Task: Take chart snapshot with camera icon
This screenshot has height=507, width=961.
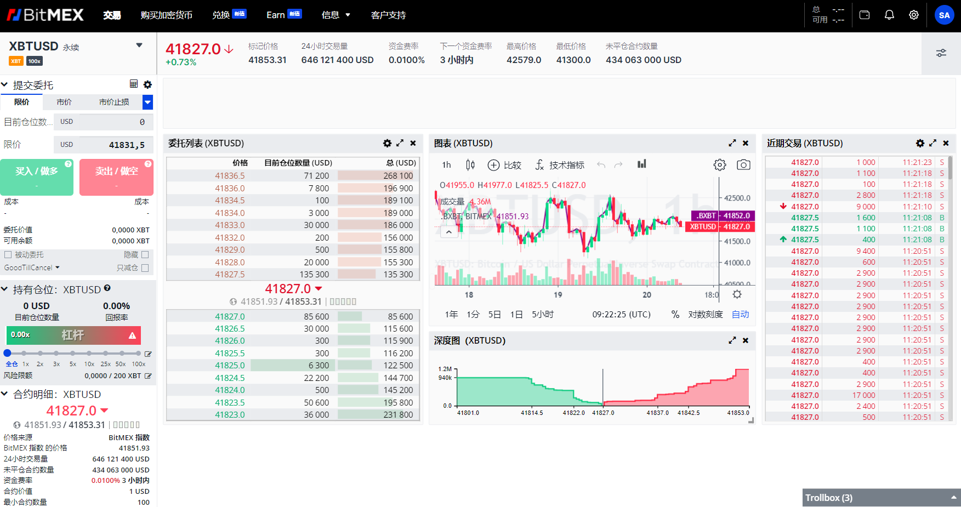Action: pyautogui.click(x=743, y=165)
